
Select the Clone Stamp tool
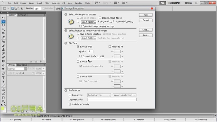pyautogui.click(x=3, y=49)
